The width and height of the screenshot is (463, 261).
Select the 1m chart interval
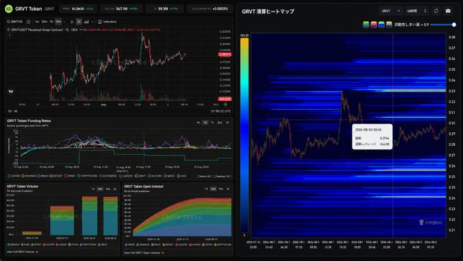[37, 22]
